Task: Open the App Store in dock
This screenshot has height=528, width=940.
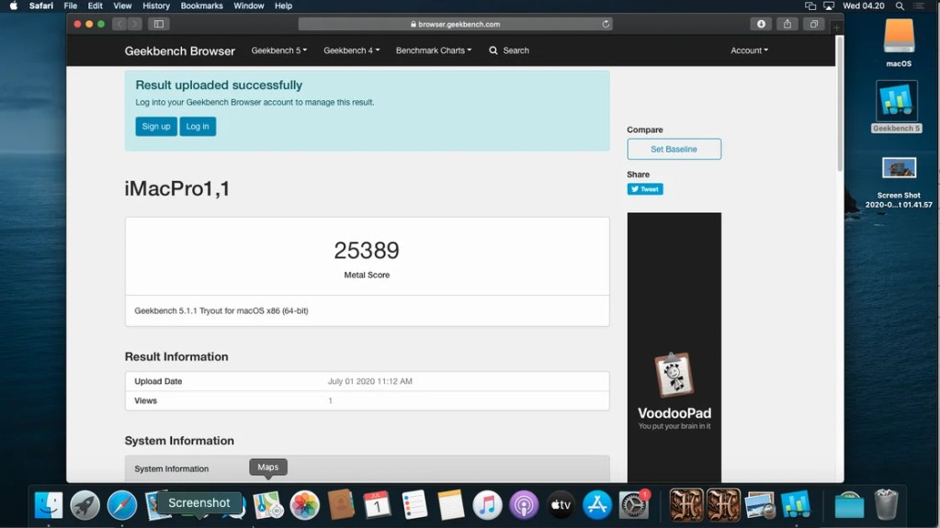Action: coord(597,505)
